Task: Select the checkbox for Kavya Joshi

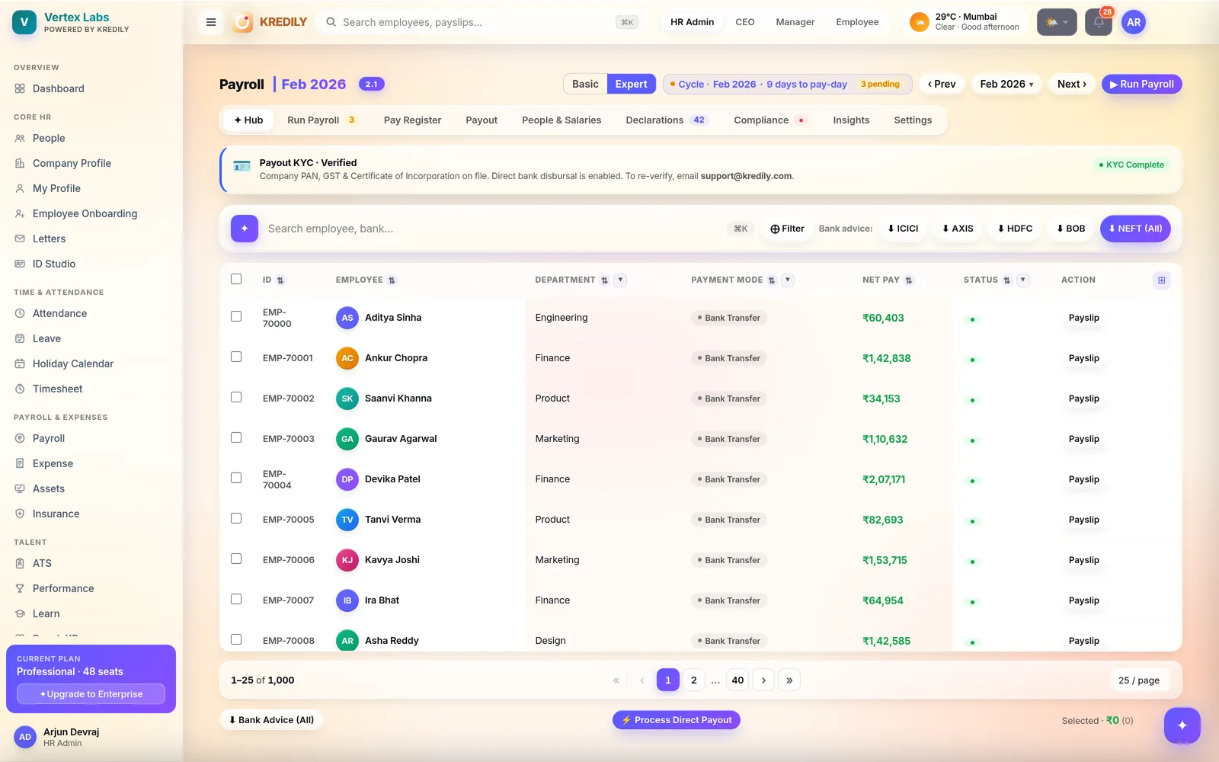Action: click(236, 559)
